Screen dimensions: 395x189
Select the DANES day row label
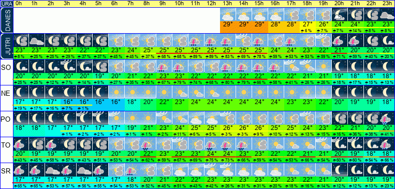6,20
